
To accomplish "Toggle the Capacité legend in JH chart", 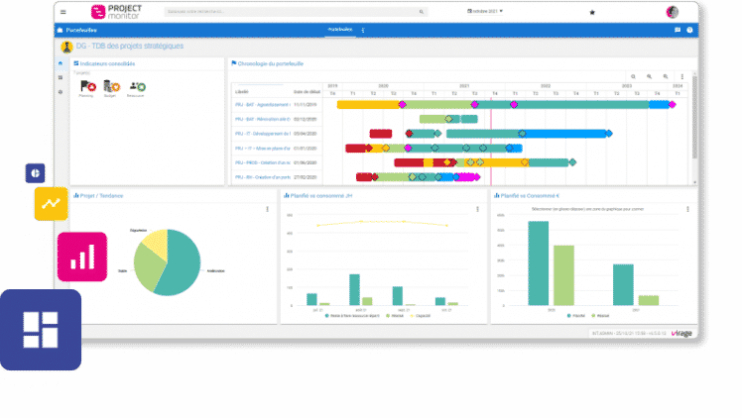I will coord(421,316).
